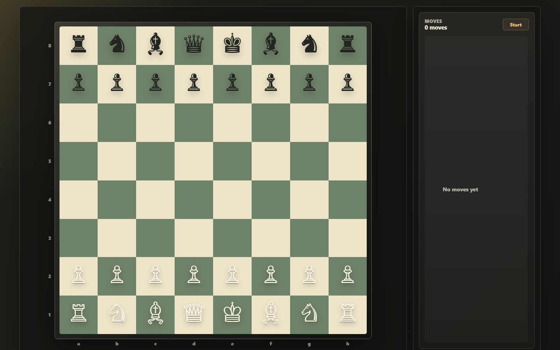Pick the black pawn on f7
The height and width of the screenshot is (350, 560).
[x=271, y=84]
